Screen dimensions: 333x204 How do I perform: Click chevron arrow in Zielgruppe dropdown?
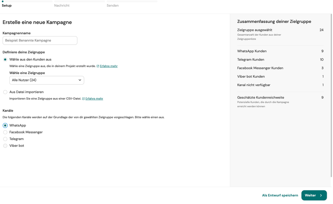click(x=80, y=80)
